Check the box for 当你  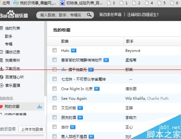click(54, 127)
